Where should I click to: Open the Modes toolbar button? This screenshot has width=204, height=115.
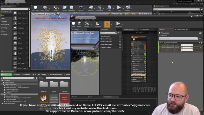(56, 8)
